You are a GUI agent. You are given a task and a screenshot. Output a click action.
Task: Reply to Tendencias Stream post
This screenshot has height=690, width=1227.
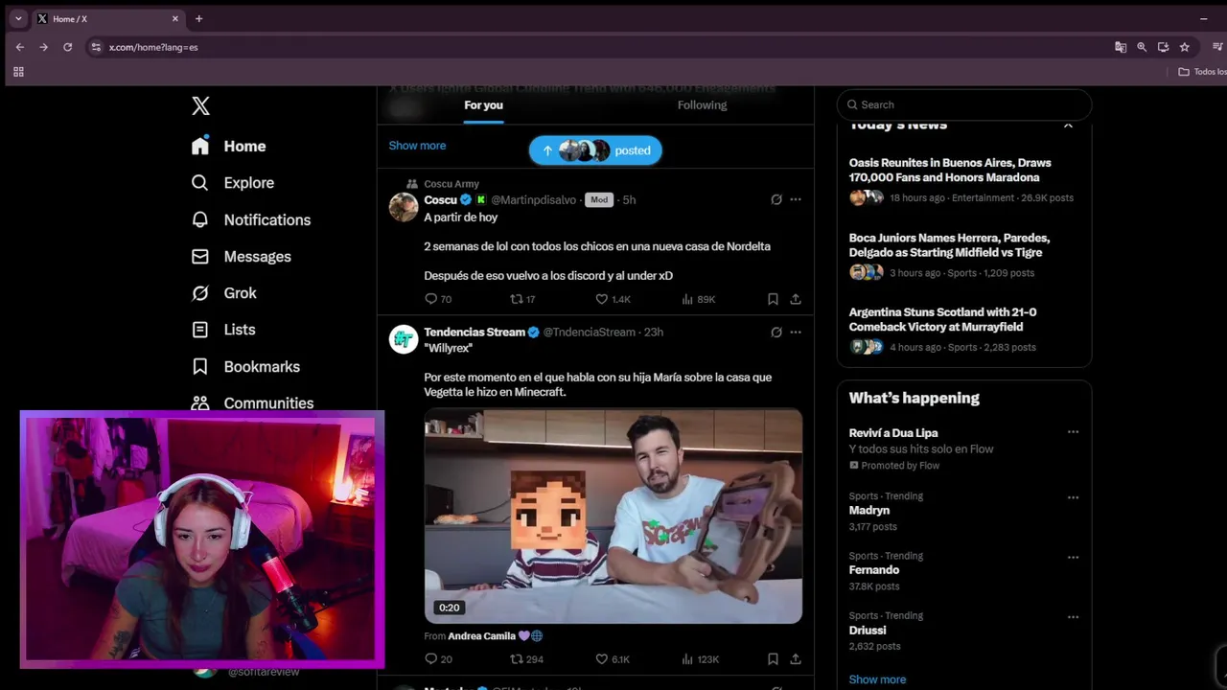438,658
